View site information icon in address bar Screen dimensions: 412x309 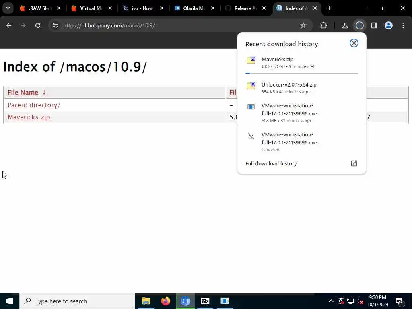pyautogui.click(x=55, y=25)
